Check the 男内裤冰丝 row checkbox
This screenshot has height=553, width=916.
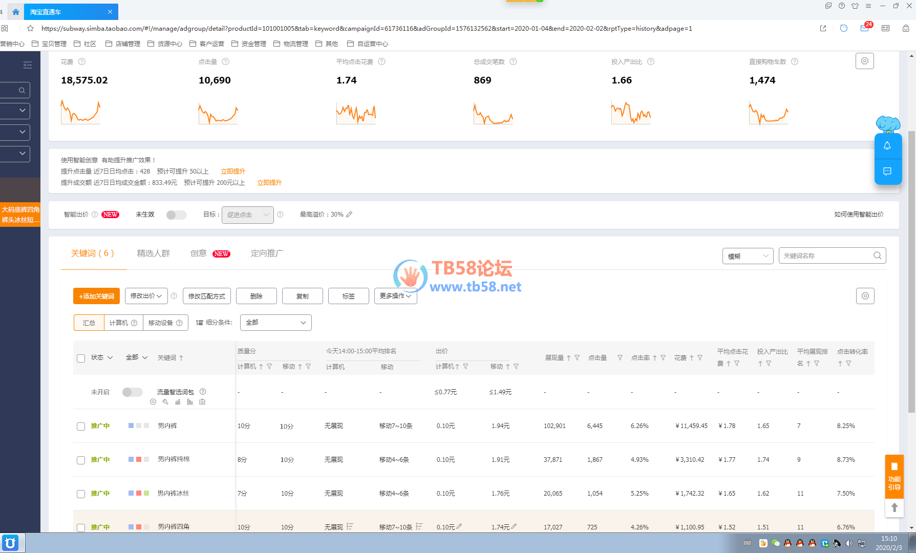pos(81,494)
